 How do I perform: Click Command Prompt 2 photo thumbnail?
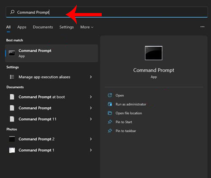point(12,139)
